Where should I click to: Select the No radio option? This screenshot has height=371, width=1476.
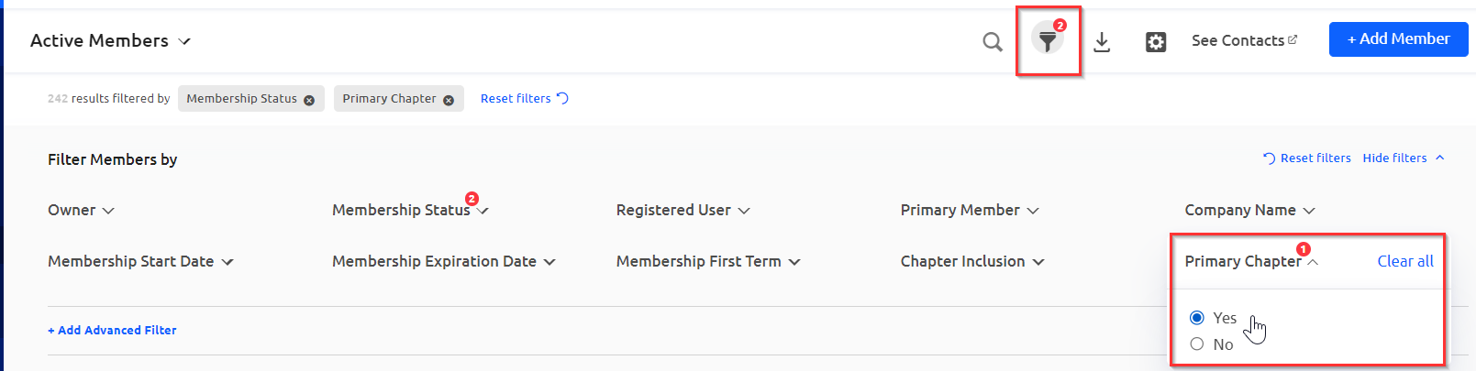1197,344
